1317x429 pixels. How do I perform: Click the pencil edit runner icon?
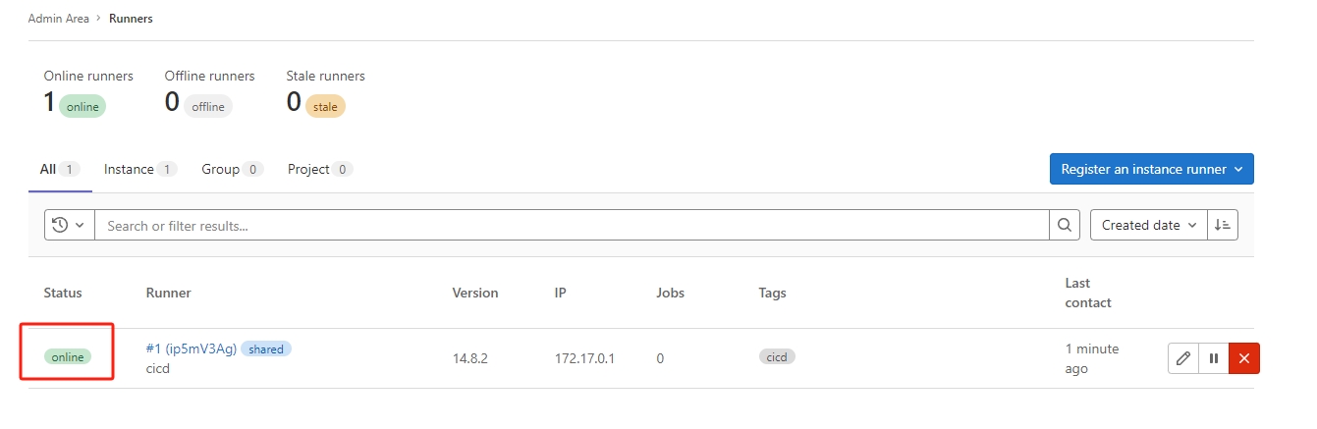1183,358
